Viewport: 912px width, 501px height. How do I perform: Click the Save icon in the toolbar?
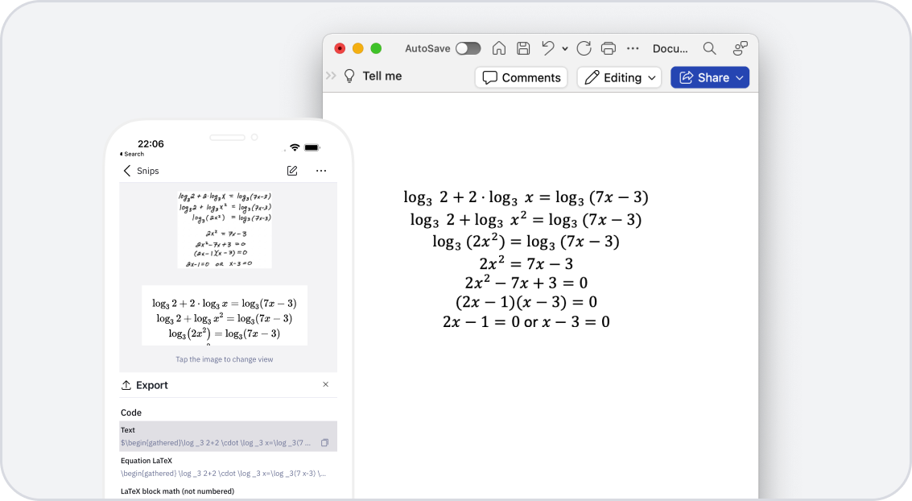pos(523,48)
